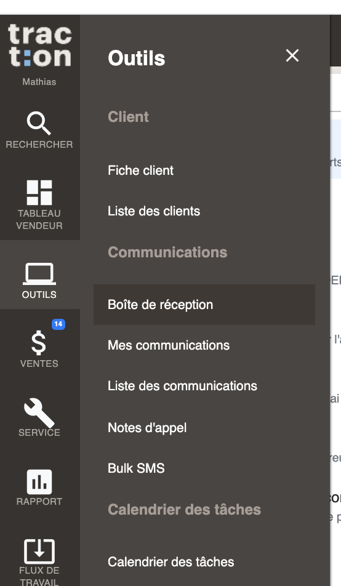
Task: Select the Outils laptop icon
Action: click(39, 275)
